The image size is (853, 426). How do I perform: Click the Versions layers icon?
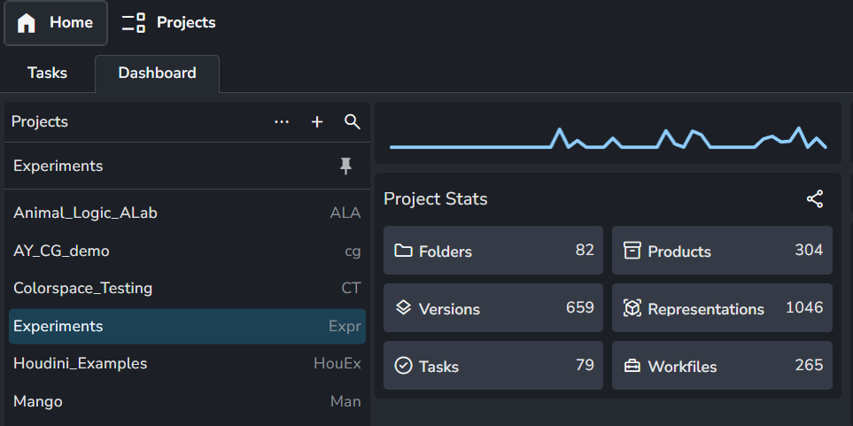[x=403, y=308]
